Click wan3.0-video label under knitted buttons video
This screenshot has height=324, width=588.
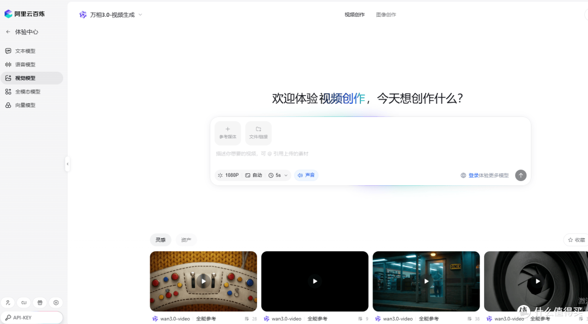pyautogui.click(x=175, y=319)
